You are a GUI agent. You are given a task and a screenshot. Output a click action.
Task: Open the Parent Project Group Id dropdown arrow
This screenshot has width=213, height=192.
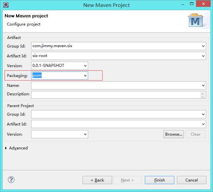click(x=203, y=114)
